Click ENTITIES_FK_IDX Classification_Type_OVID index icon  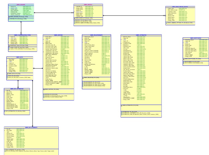click(x=44, y=96)
